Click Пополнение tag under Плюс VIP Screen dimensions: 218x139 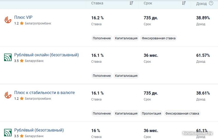click(102, 38)
